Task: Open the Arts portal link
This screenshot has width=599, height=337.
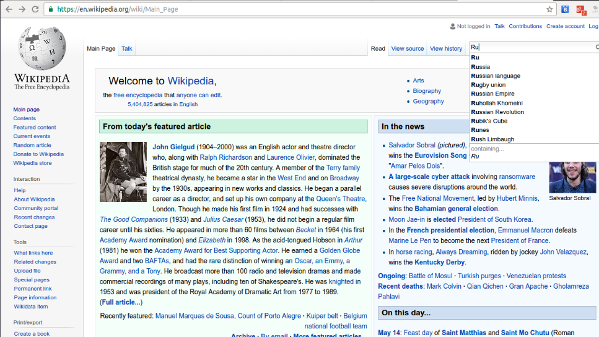Action: click(418, 81)
